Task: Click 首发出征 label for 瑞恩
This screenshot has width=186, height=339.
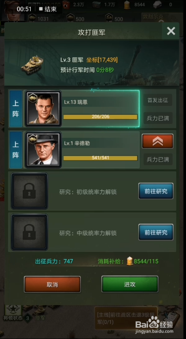Action: click(x=158, y=100)
